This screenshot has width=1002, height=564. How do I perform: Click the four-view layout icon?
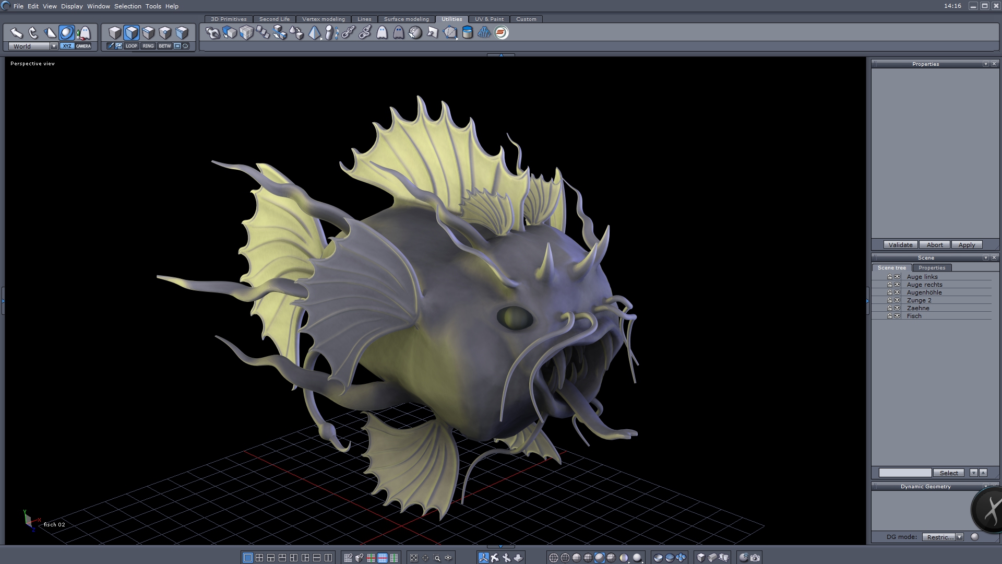click(259, 558)
